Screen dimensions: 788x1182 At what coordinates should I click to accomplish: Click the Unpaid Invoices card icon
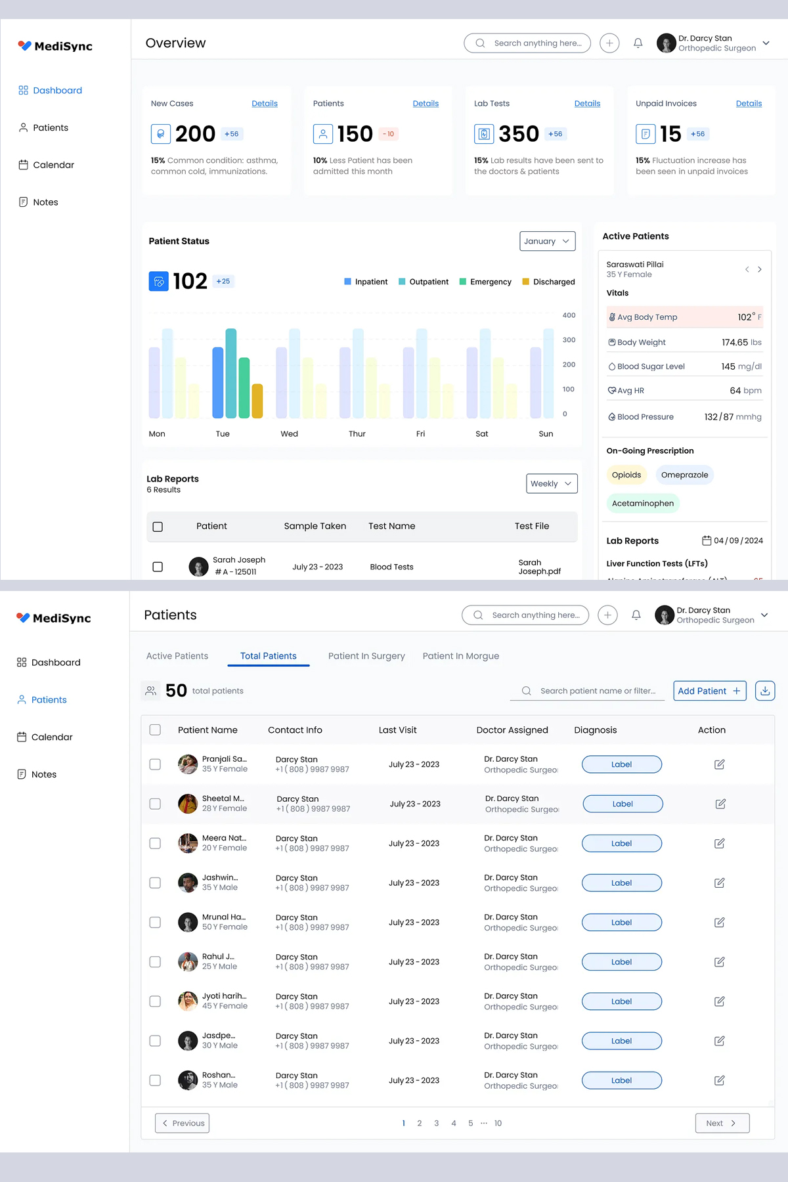click(646, 134)
